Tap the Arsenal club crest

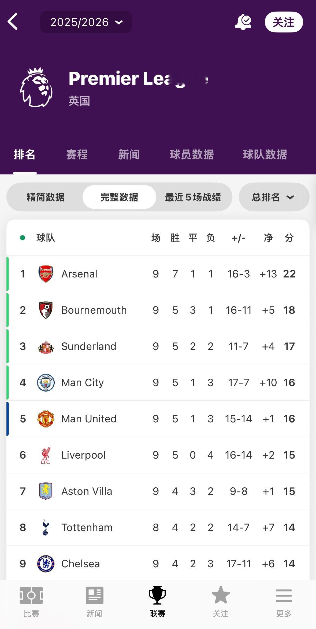click(46, 274)
